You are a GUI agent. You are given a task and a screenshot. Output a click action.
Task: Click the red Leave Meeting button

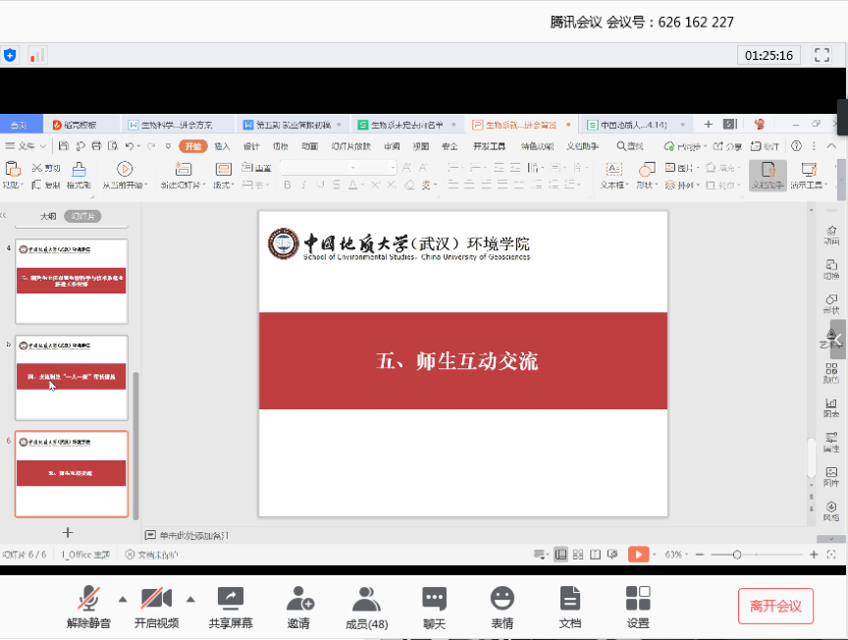pos(775,607)
